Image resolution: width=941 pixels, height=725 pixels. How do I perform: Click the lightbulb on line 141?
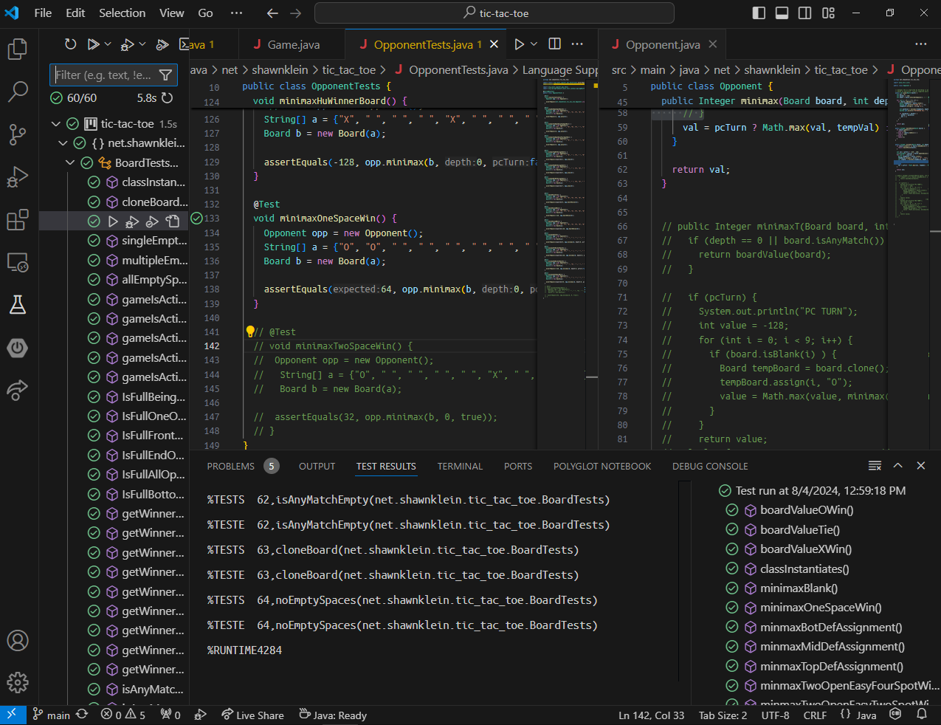click(x=249, y=331)
